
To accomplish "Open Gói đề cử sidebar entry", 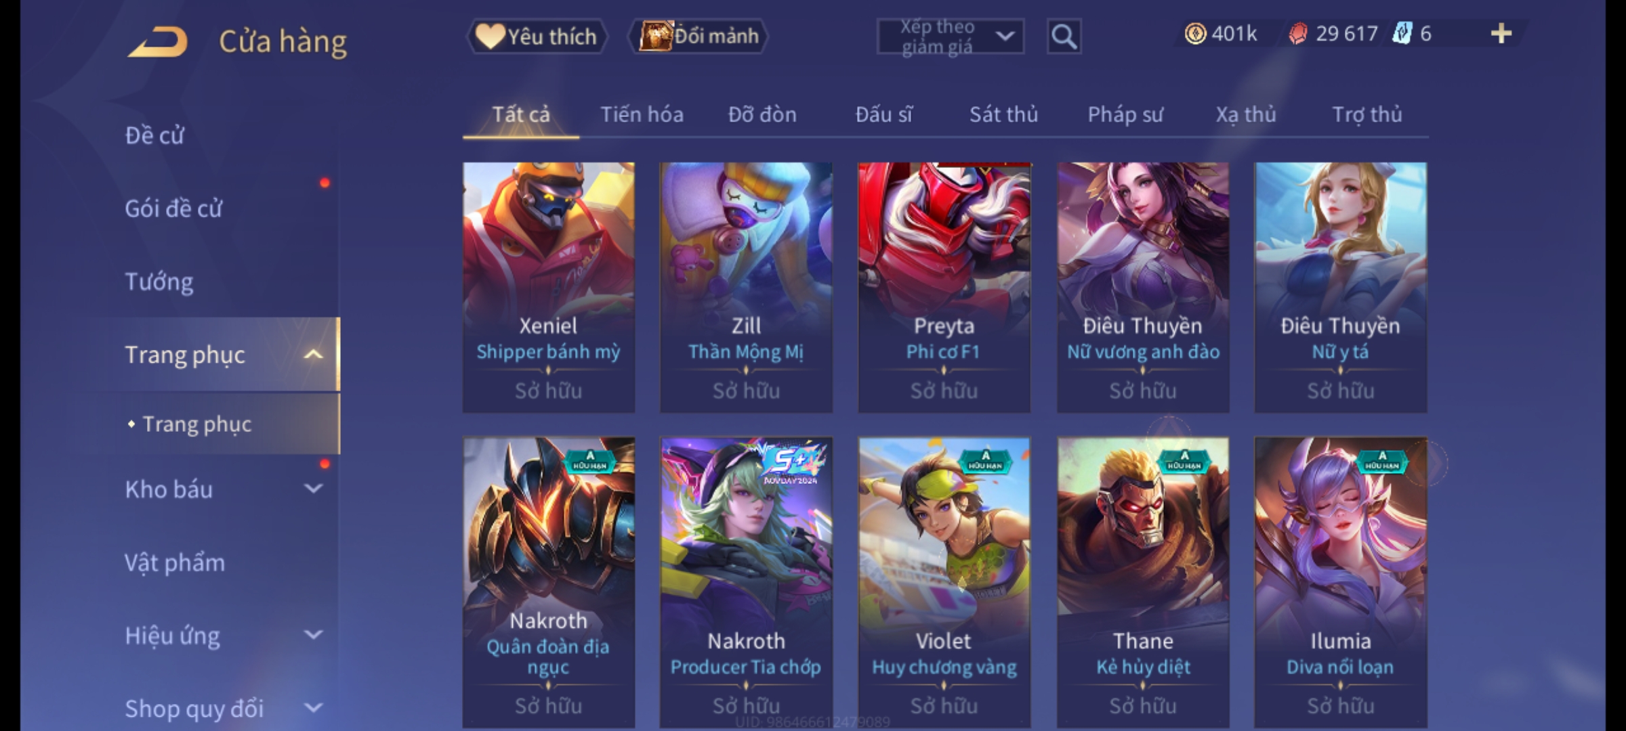I will [173, 208].
